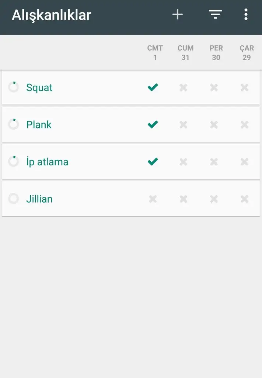Open the three-dot overflow menu
Image resolution: width=262 pixels, height=378 pixels.
coord(246,14)
